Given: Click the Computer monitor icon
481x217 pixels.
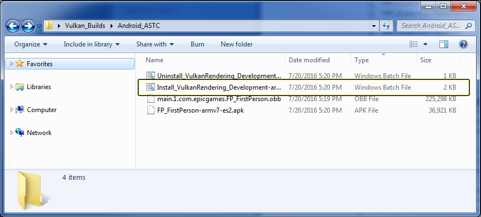Looking at the screenshot, I should (x=20, y=109).
